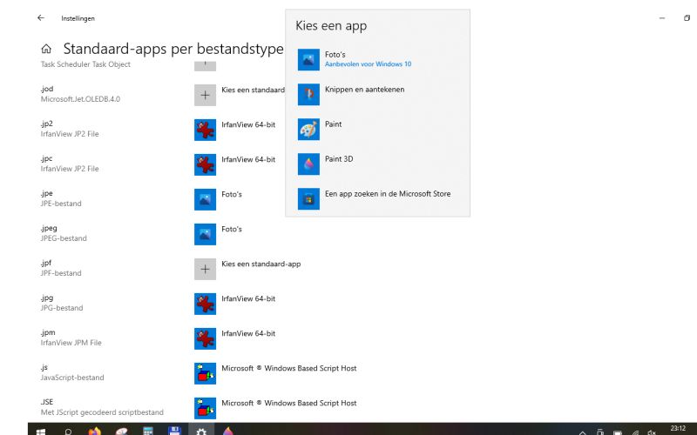Click the Instellingen window title
The image size is (697, 435).
[x=78, y=18]
